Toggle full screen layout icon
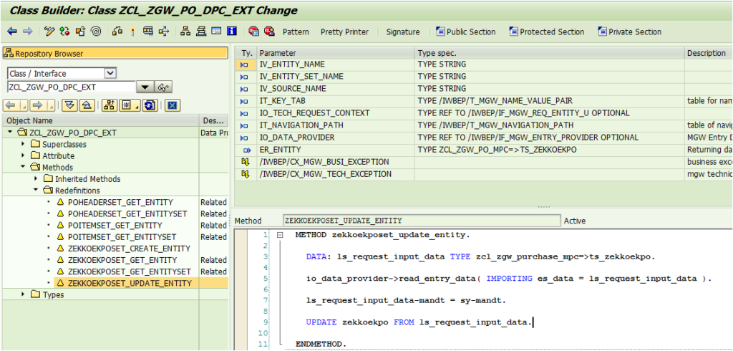 point(216,32)
